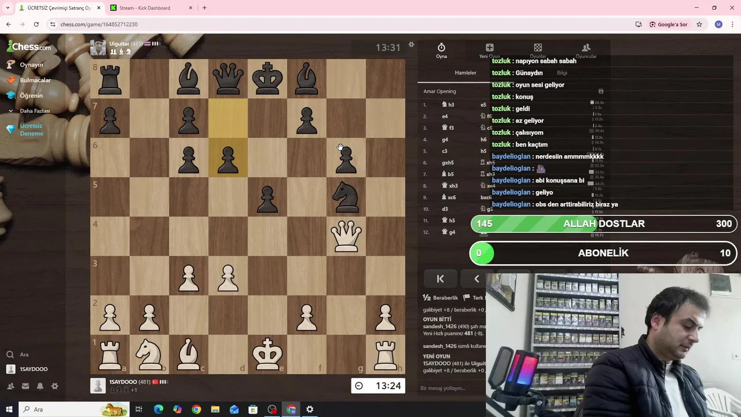
Task: Switch to the Bilgi sub-tab
Action: point(562,73)
